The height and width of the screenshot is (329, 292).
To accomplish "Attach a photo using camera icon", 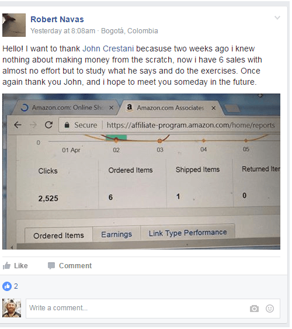I will coord(254,309).
